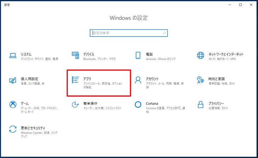The width and height of the screenshot is (258, 158).
Task: Go to 簡単操作 title
Action: tap(90, 103)
